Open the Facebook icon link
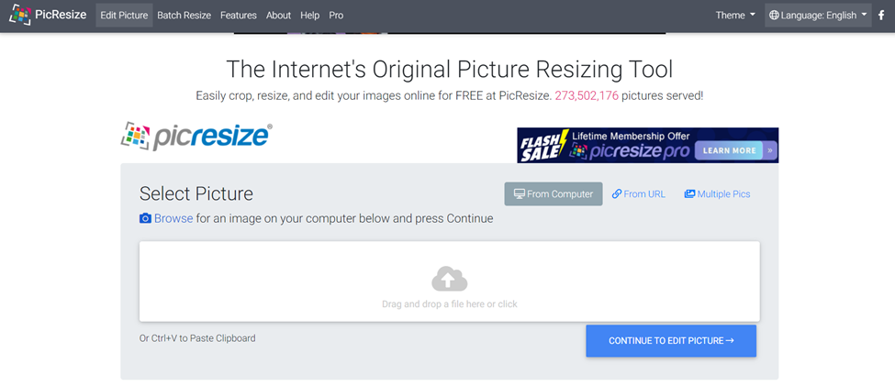895x386 pixels. (881, 16)
